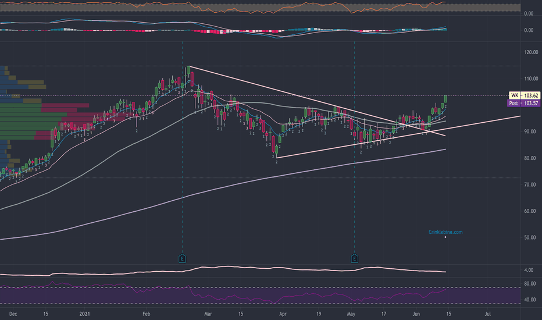The image size is (542, 320).
Task: Click the May date axis label
Action: 351,314
